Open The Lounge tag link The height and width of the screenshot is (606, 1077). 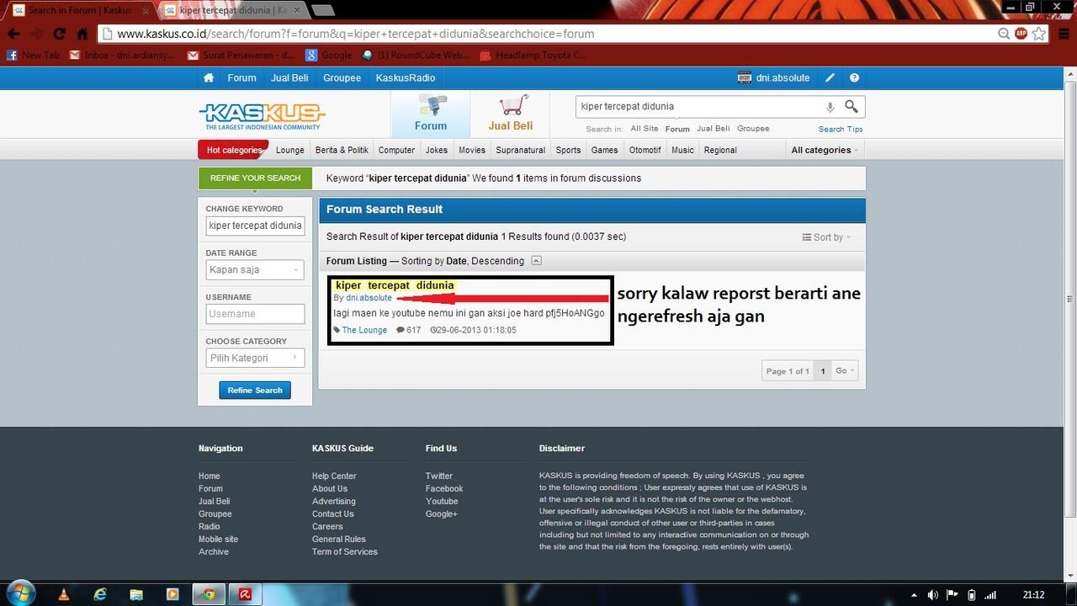tap(364, 330)
